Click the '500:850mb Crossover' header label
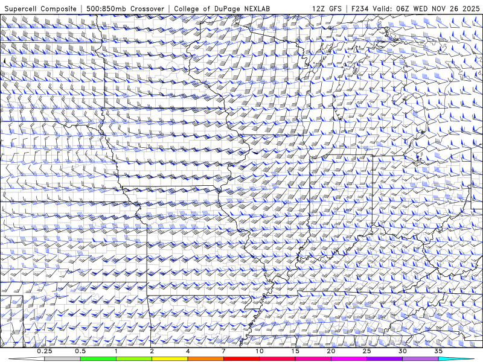 (x=125, y=8)
